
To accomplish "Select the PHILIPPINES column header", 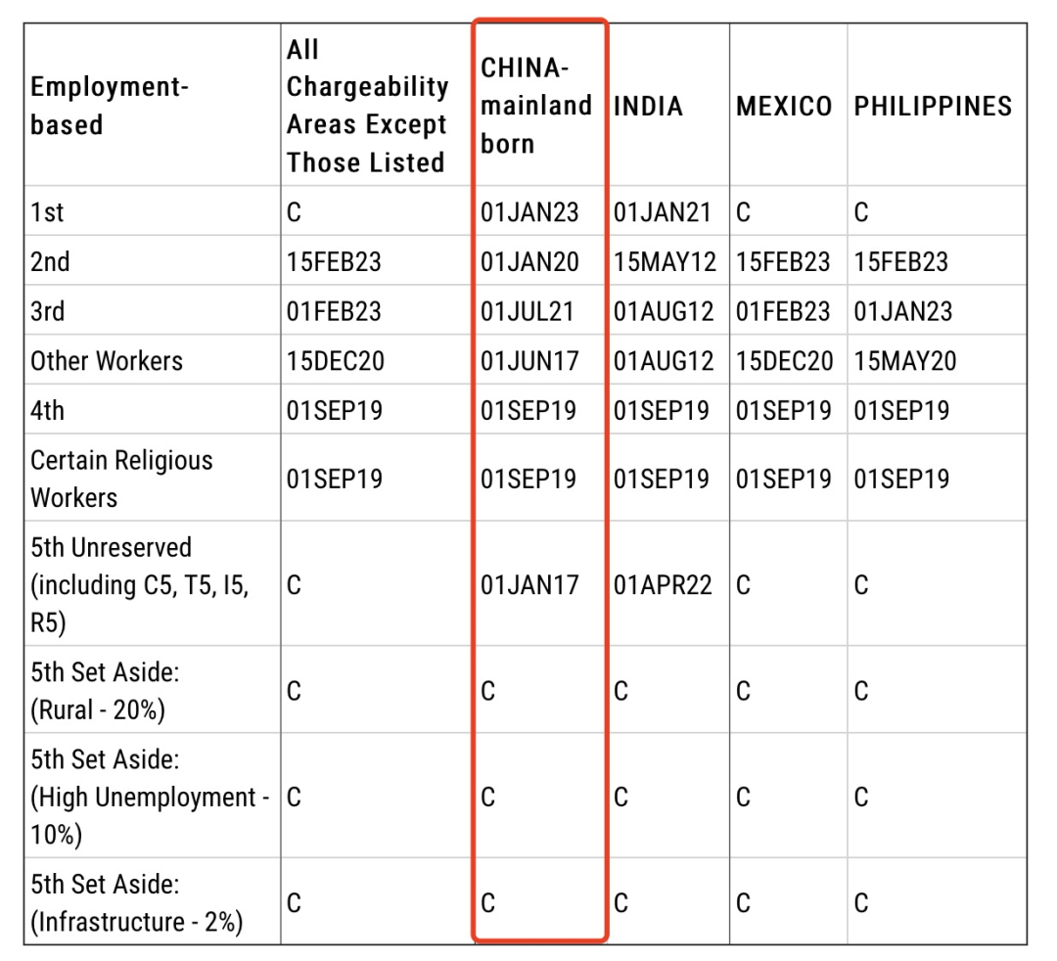I will tap(933, 107).
